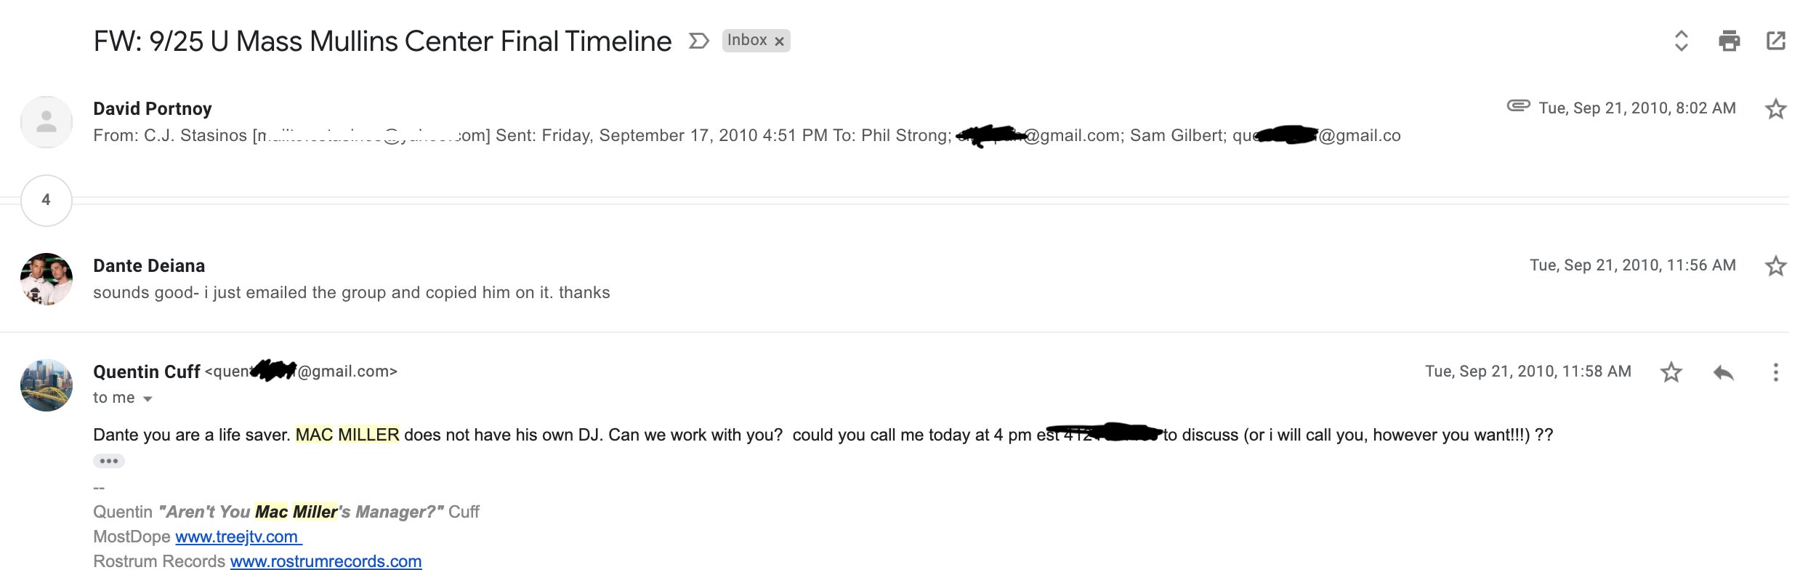Screen dimensions: 1808x570
Task: Star Dante Deiana's message
Action: coord(1775,266)
